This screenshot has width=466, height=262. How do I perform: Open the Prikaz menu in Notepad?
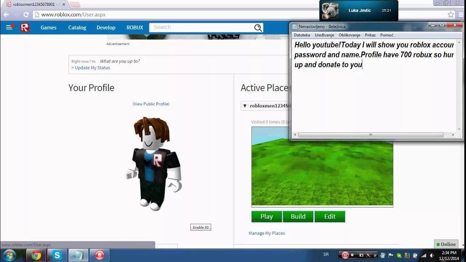[370, 35]
